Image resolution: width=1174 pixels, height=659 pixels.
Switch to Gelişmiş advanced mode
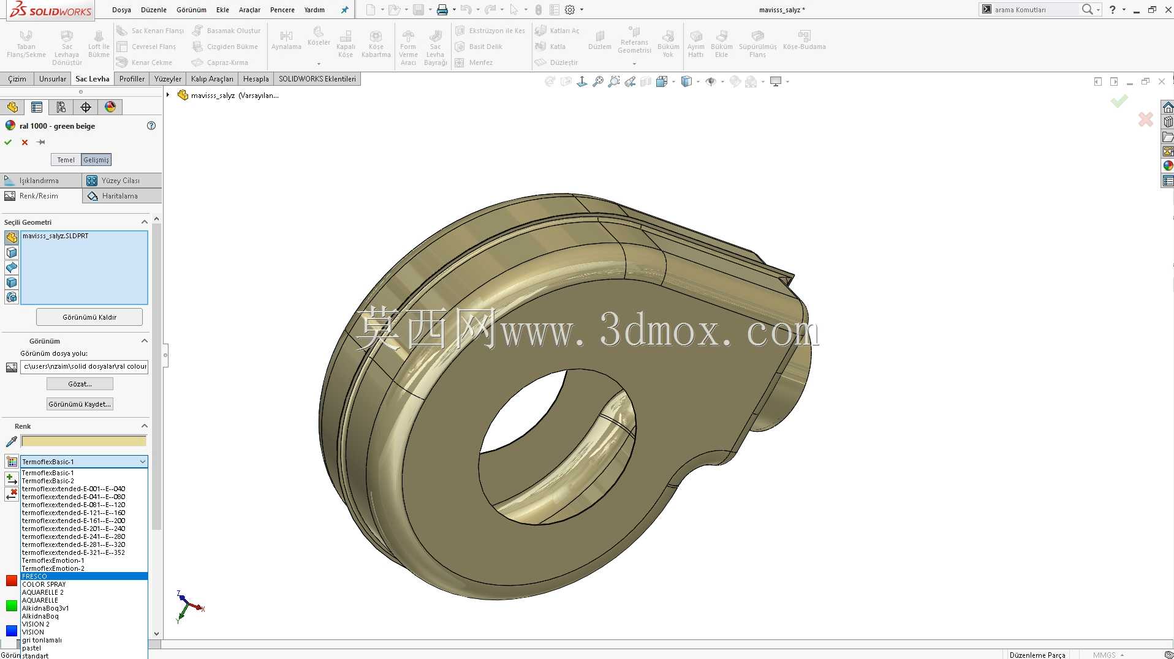pos(96,160)
